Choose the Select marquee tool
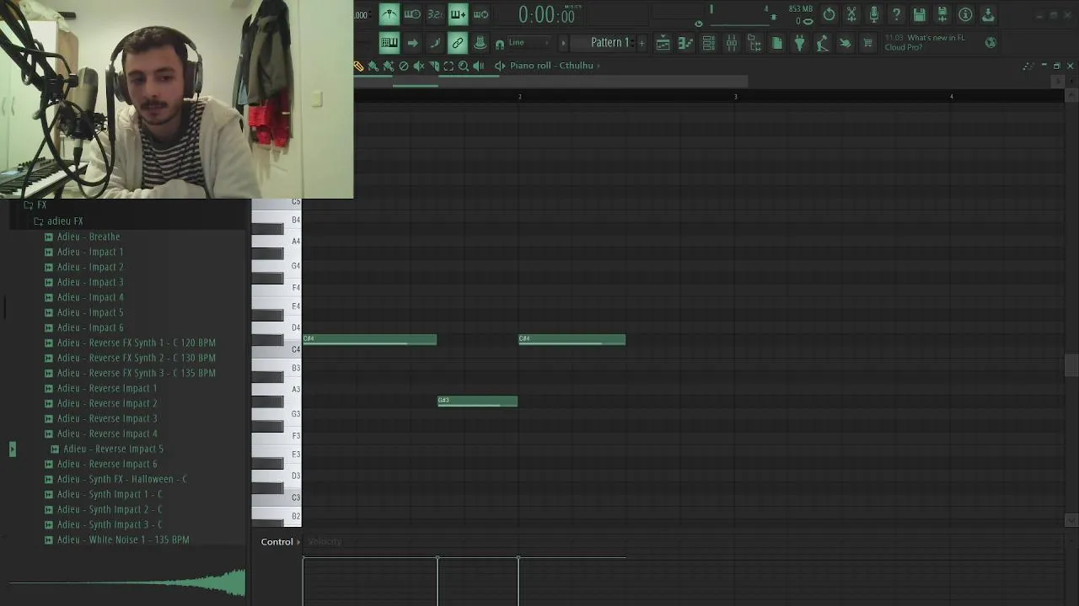Image resolution: width=1079 pixels, height=606 pixels. [448, 66]
